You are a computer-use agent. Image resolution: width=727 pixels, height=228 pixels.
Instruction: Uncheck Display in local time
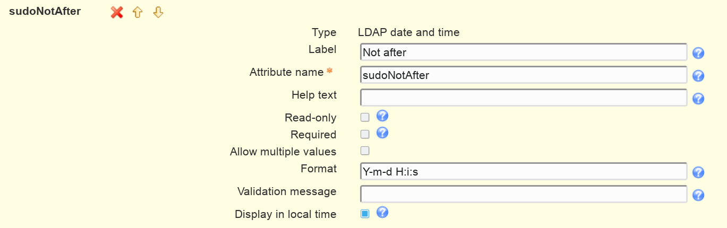tap(365, 214)
